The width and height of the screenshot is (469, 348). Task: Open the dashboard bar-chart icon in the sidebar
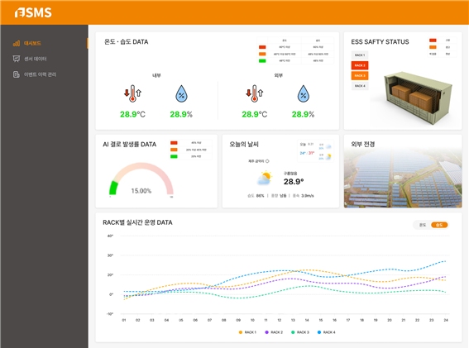[x=17, y=43]
